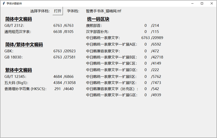Screen dimensions: 217x138
Task: Click the 字体计数软件 title bar text
Action: [x=14, y=4]
